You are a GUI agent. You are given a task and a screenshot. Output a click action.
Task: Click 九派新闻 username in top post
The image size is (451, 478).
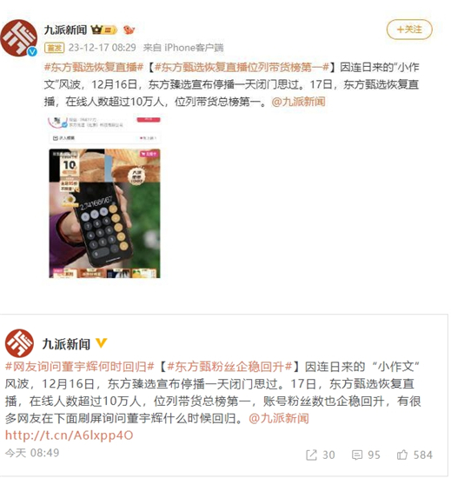tap(65, 30)
